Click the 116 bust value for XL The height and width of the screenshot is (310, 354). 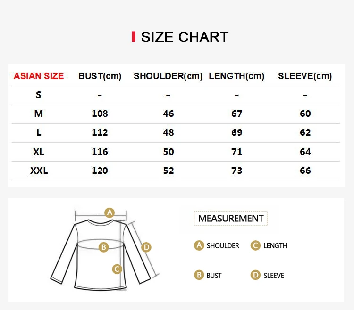[x=100, y=152]
